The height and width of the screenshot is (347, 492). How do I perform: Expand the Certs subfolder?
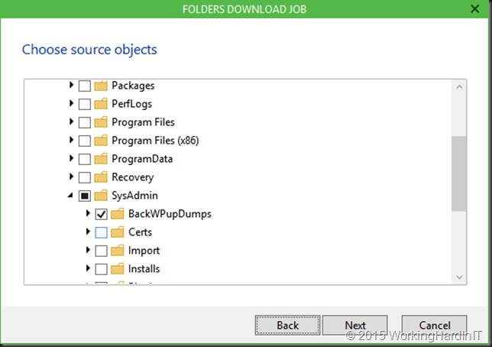[x=88, y=232]
